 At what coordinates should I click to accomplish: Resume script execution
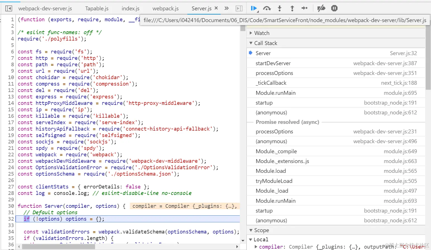click(x=254, y=8)
